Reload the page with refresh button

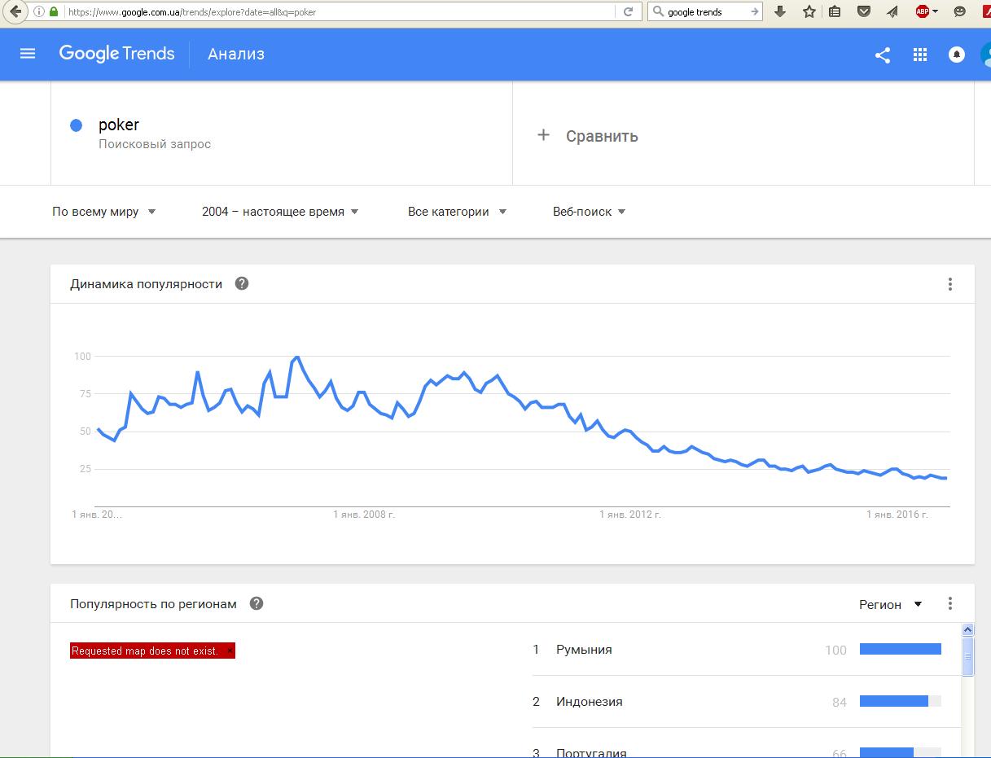tap(628, 11)
